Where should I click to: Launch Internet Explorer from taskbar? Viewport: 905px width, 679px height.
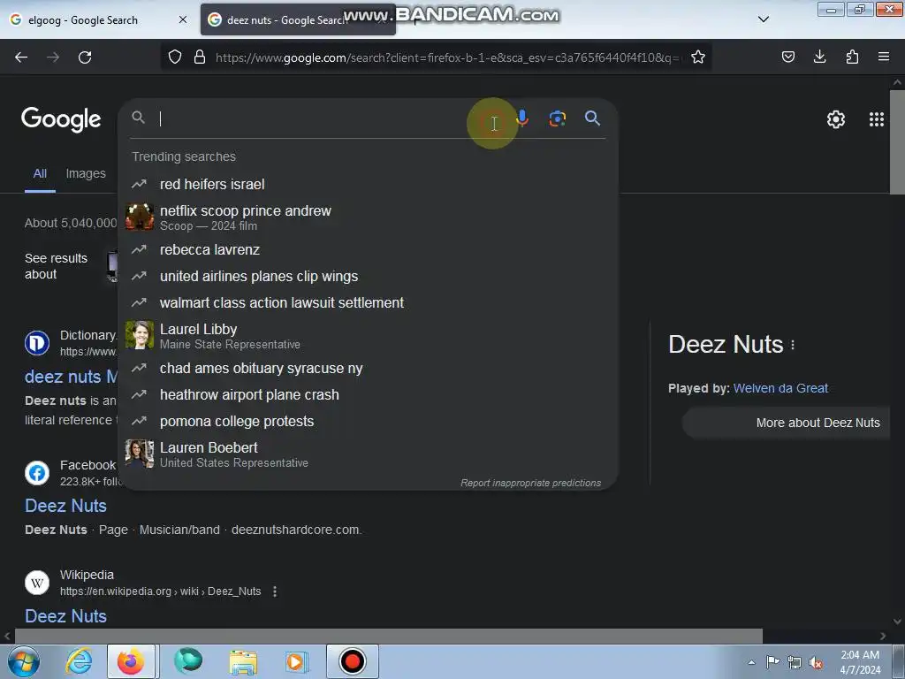click(x=79, y=661)
